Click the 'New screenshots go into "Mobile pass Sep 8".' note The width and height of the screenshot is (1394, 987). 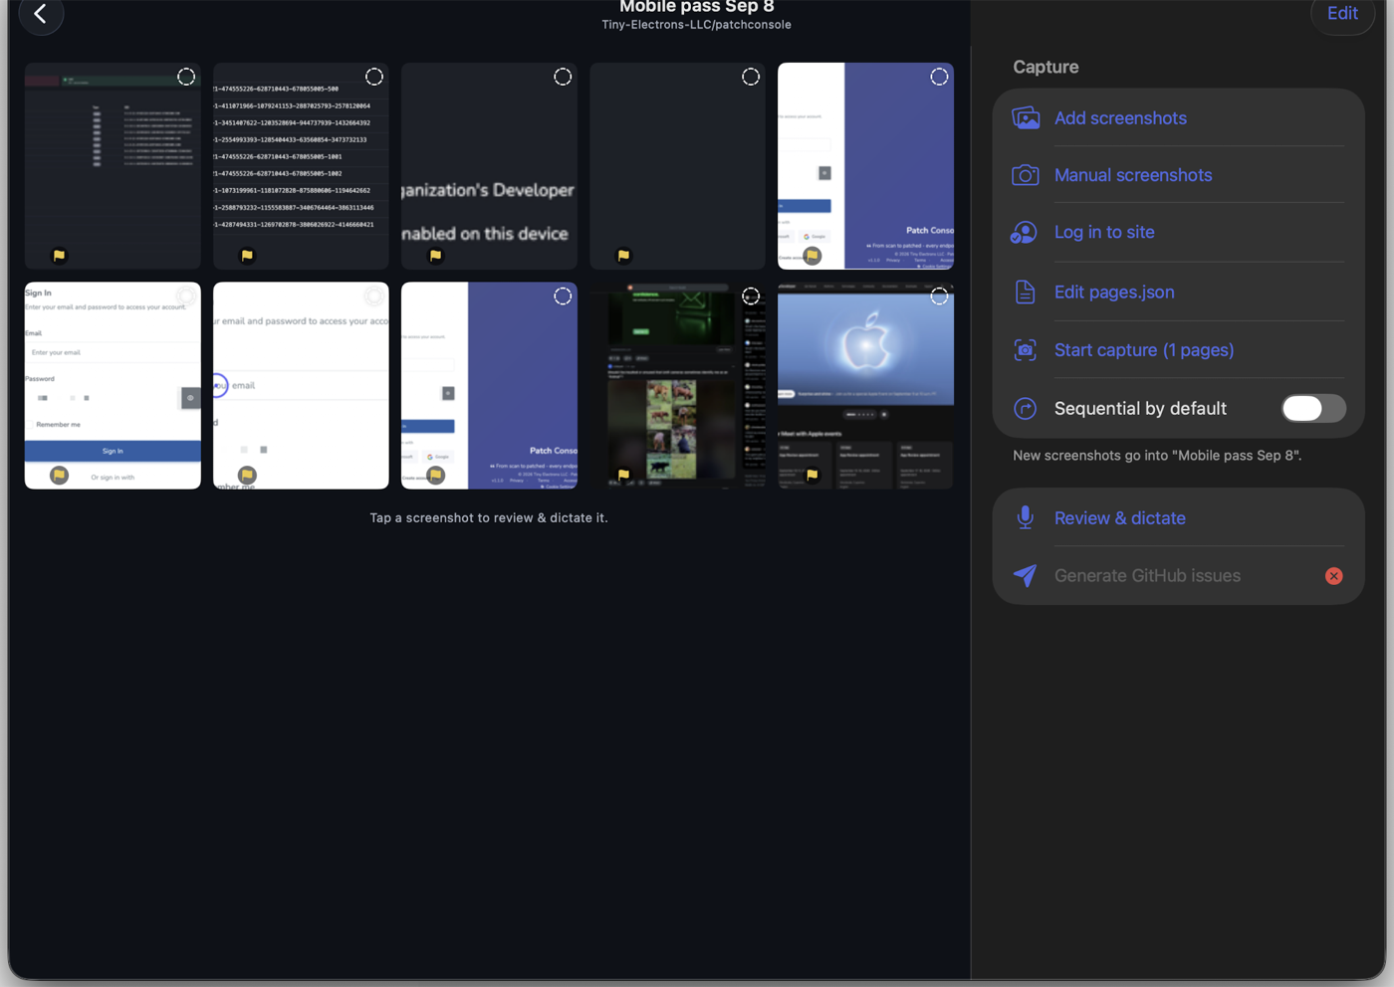[x=1157, y=455]
